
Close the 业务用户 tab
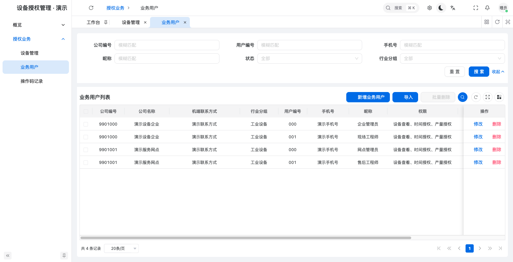pyautogui.click(x=185, y=22)
